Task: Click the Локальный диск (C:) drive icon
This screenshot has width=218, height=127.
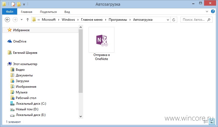Action: point(12,103)
